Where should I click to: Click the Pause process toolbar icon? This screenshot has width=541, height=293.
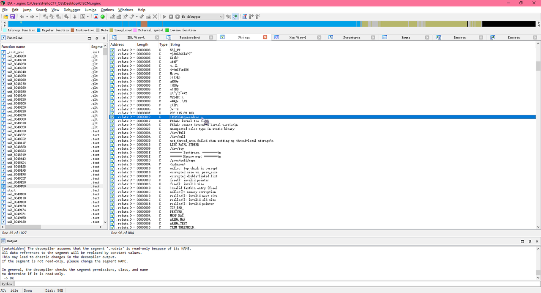coord(171,16)
